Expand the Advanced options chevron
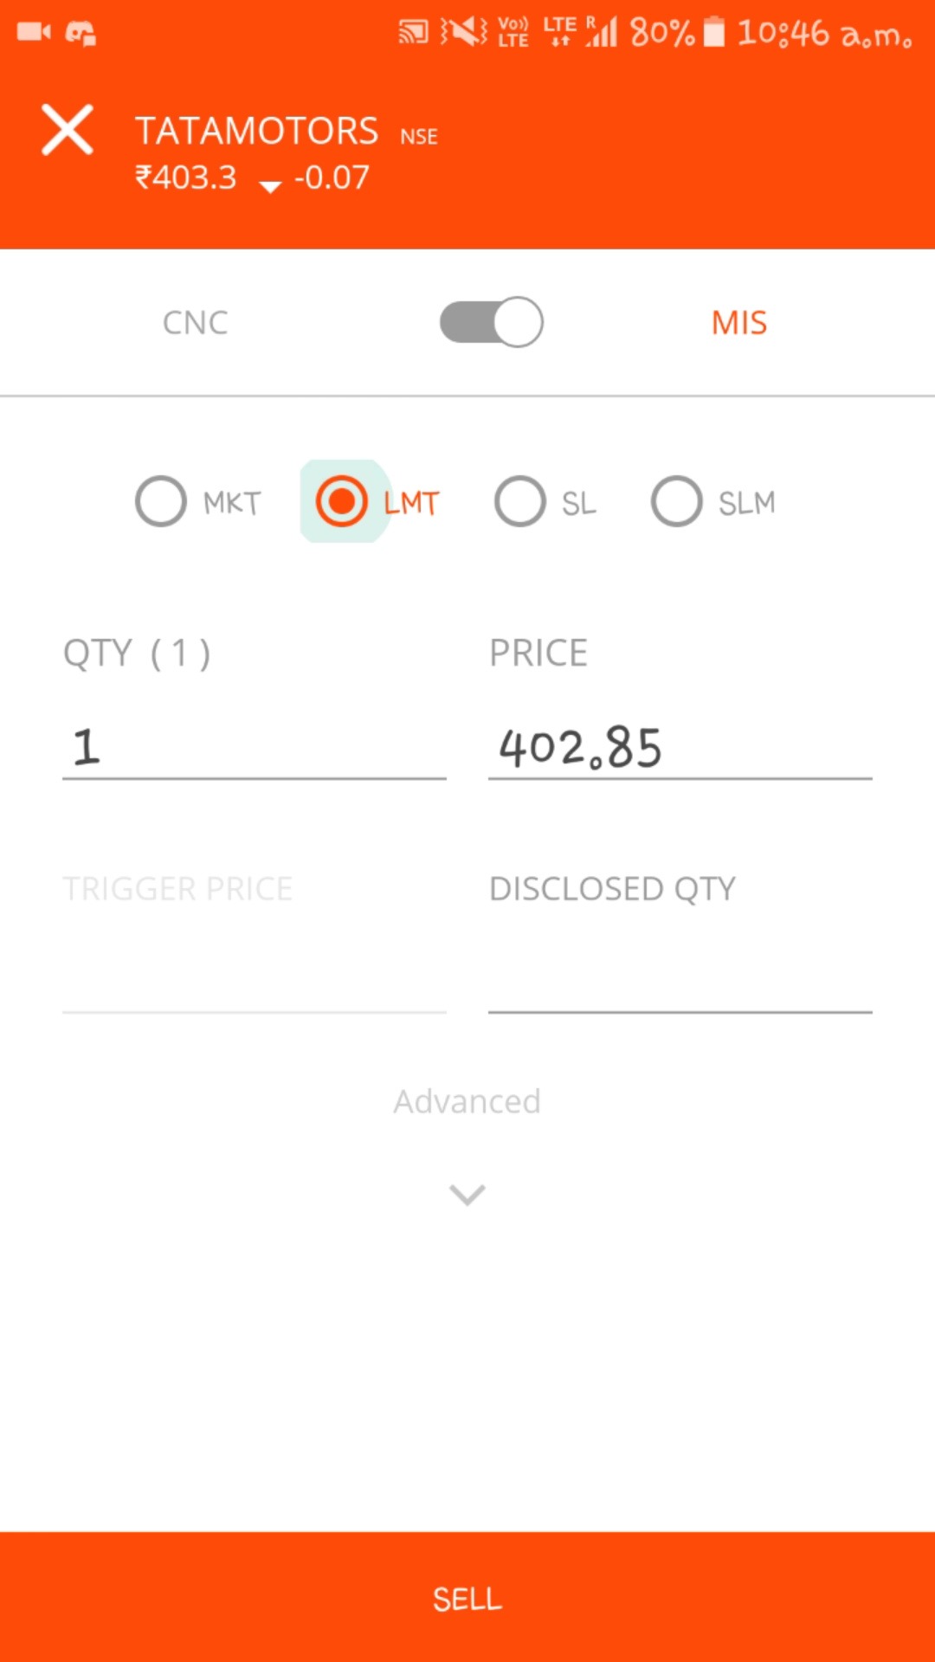Viewport: 935px width, 1662px height. [x=467, y=1195]
